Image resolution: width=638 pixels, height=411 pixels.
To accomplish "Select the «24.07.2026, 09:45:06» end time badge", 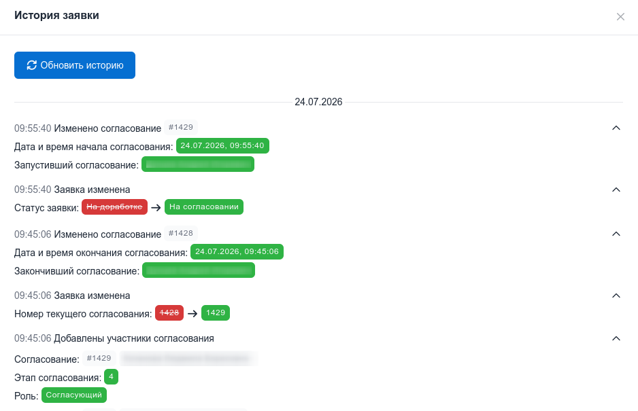I will (x=237, y=251).
